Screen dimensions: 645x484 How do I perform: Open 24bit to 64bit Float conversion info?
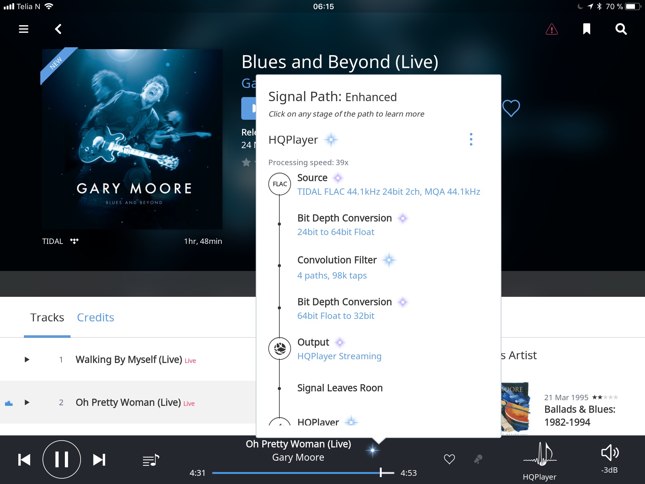[x=336, y=232]
